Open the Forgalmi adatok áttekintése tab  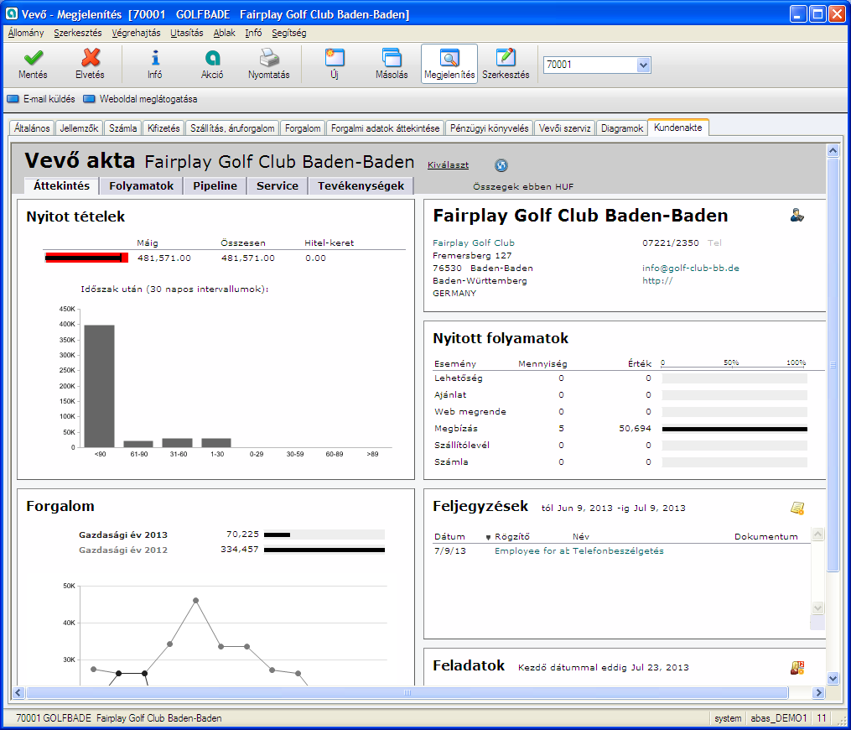386,128
